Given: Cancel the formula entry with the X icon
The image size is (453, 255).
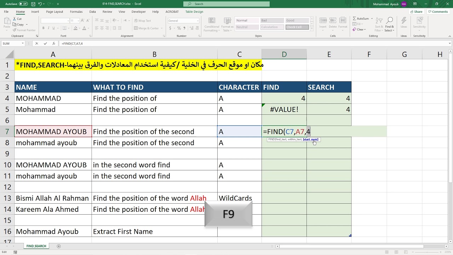Looking at the screenshot, I should pyautogui.click(x=36, y=44).
